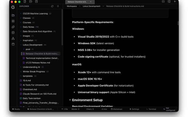
Task: Click Release Checklist & Build status bar entry
Action: pyautogui.click(x=41, y=109)
